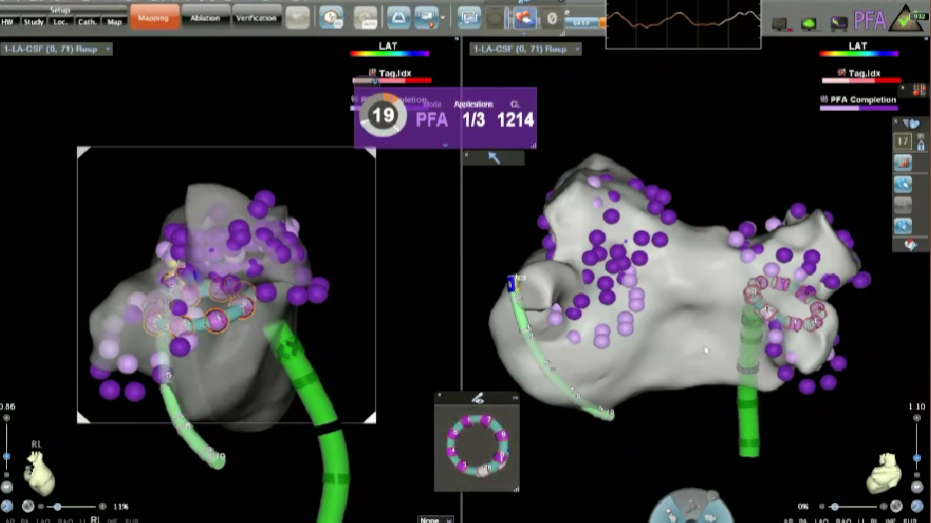
Task: Click the bar graph icon in right side panel
Action: 902,163
